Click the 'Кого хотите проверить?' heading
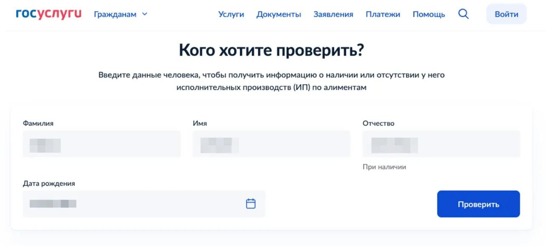Screen dimensions: 545x246 coord(272,50)
